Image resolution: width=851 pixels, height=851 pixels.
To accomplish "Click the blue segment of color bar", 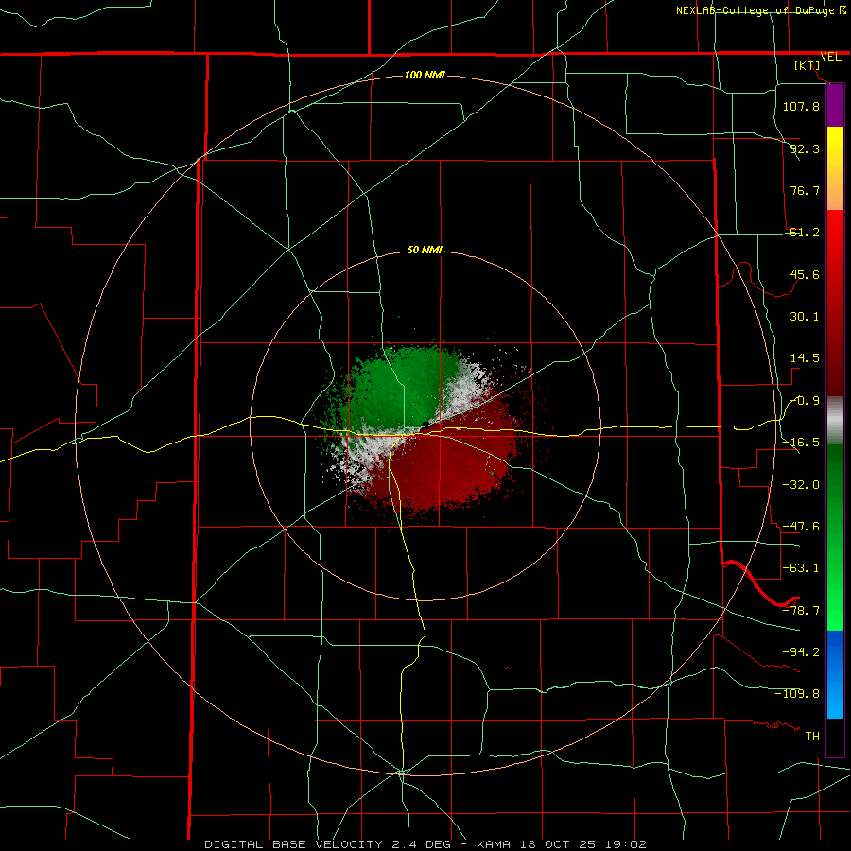I will [x=835, y=674].
